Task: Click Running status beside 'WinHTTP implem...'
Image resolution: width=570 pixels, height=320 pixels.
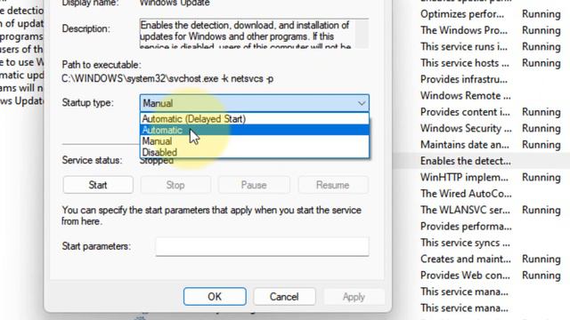Action: (541, 178)
